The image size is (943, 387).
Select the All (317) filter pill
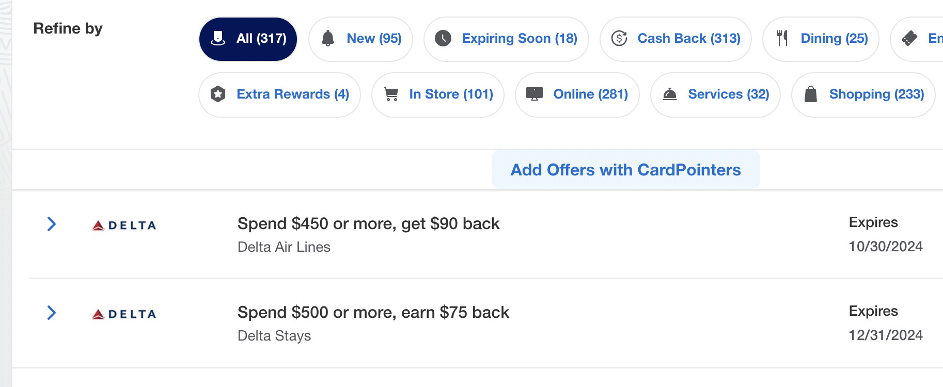tap(248, 39)
